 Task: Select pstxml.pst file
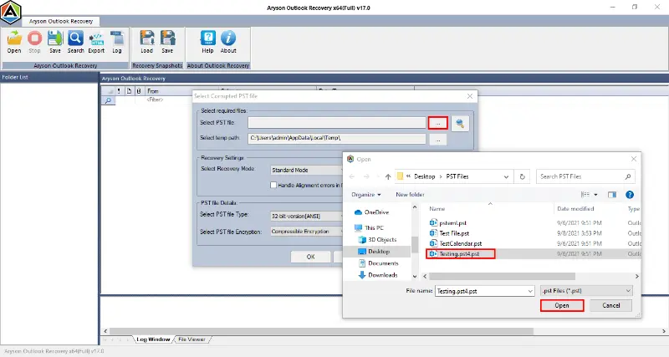[447, 223]
